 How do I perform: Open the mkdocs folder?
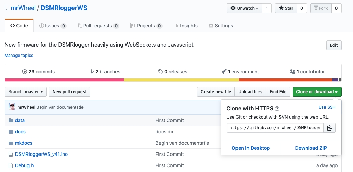point(23,143)
